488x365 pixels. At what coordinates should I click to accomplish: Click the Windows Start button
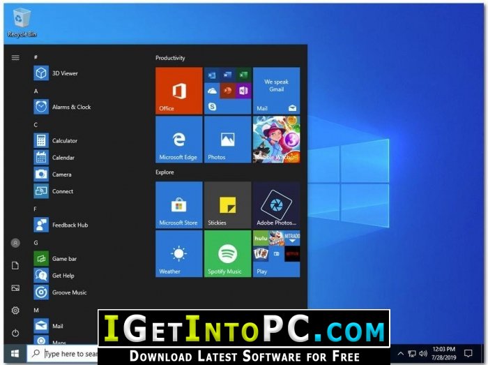click(15, 353)
